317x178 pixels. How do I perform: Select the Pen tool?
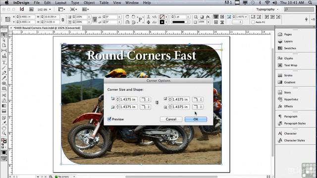pyautogui.click(x=4, y=73)
